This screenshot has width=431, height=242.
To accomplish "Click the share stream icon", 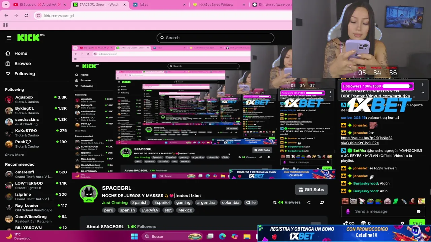I will [308, 202].
